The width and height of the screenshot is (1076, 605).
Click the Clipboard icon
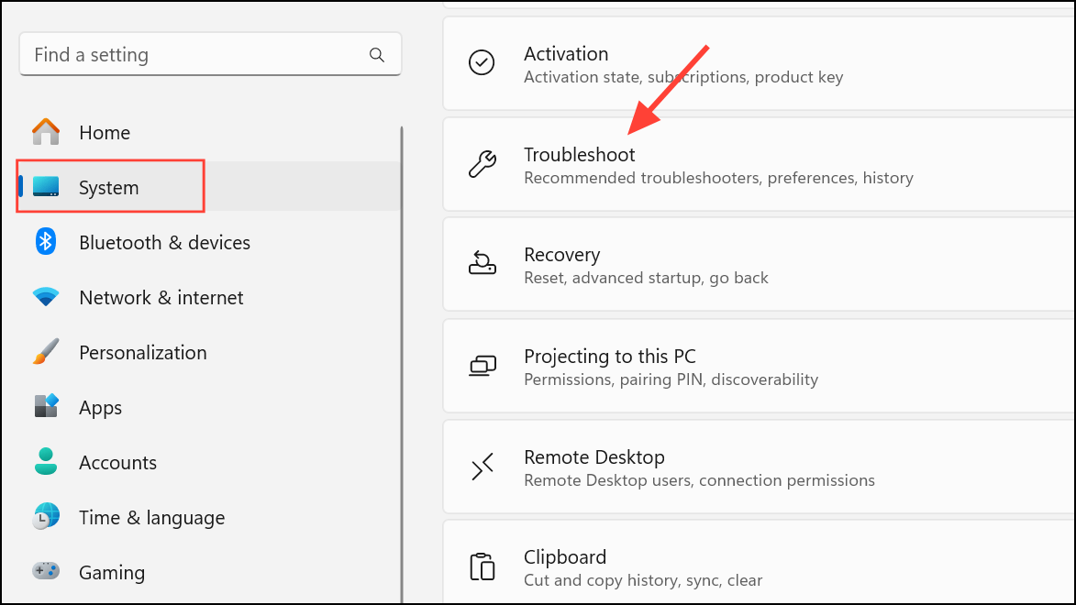(483, 567)
